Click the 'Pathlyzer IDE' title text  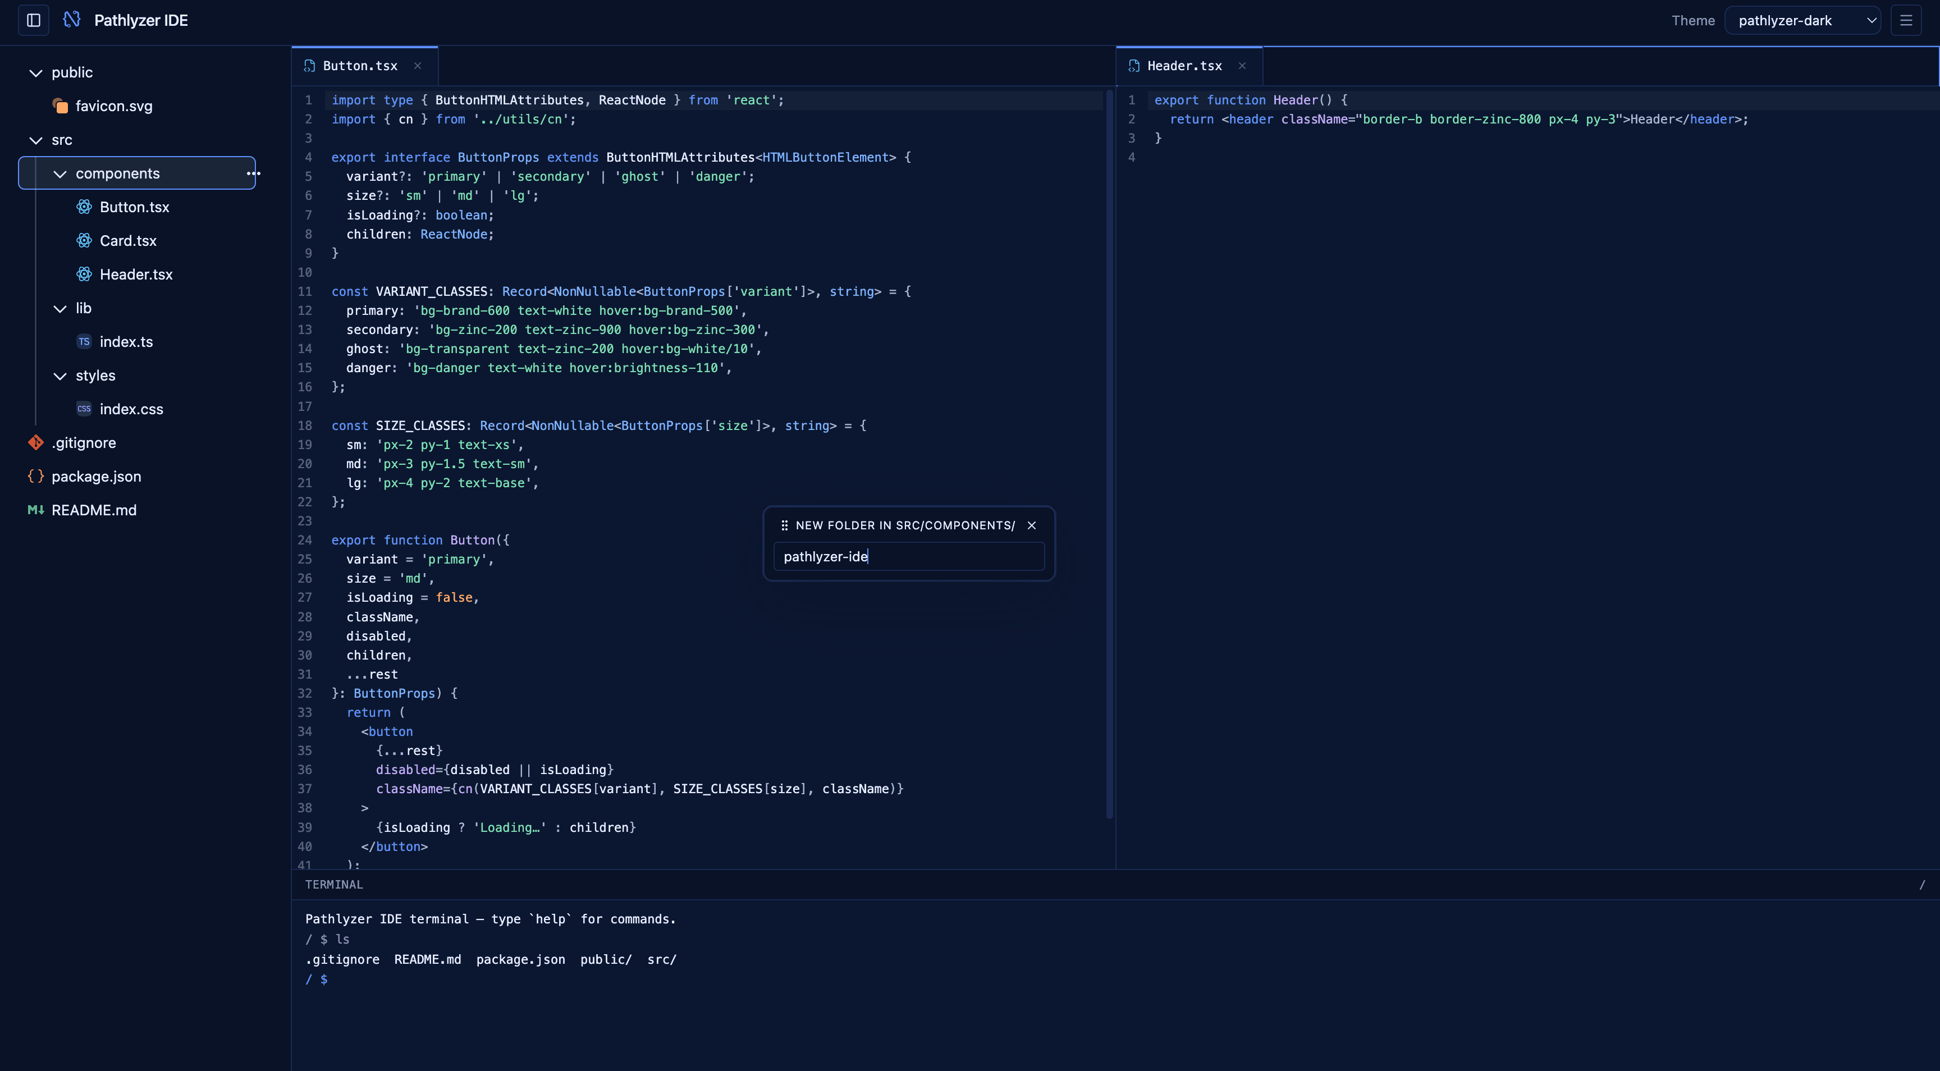141,20
